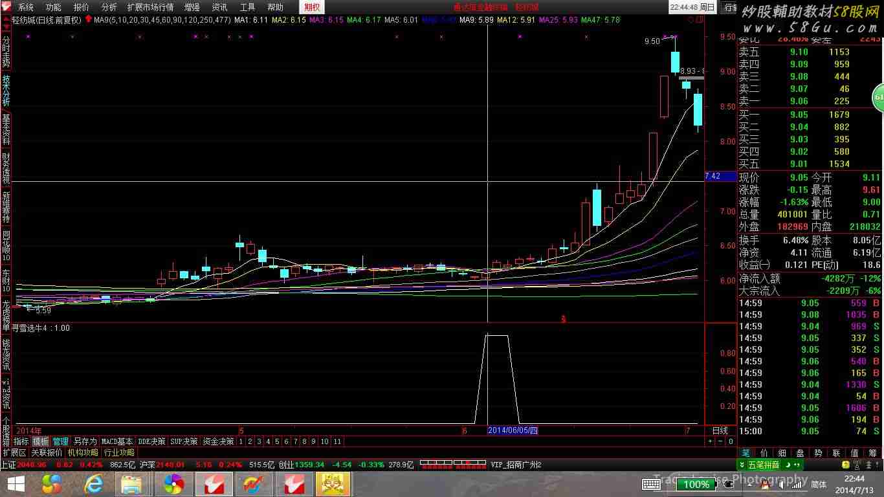Click the yellow cartoon app in taskbar
Viewport: 884px width, 497px height.
click(333, 484)
